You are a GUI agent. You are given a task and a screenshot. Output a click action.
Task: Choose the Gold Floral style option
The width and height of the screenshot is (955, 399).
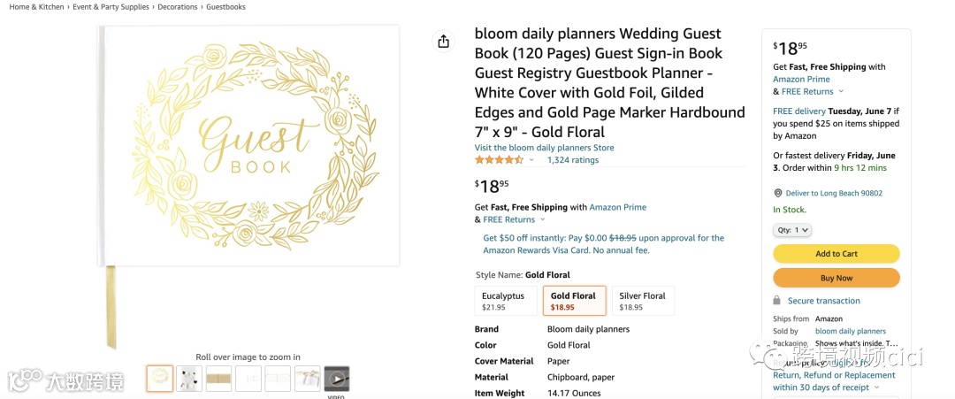point(574,301)
